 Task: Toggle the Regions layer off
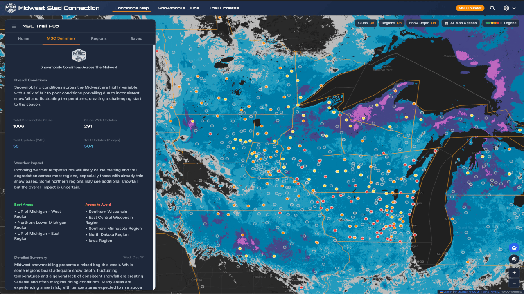(x=391, y=23)
